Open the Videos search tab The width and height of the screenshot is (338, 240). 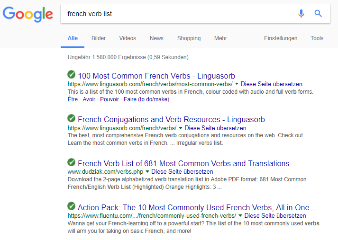tap(128, 38)
